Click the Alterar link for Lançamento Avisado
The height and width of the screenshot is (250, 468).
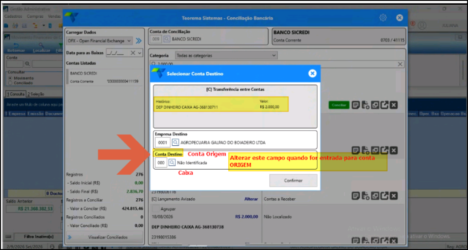tap(251, 199)
